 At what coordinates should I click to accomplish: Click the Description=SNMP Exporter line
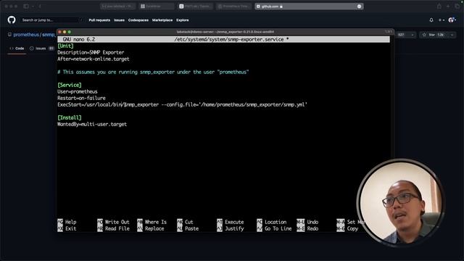pos(91,52)
